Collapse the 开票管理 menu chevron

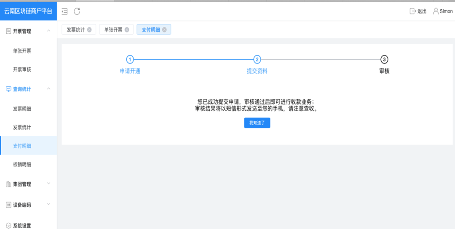pos(49,30)
